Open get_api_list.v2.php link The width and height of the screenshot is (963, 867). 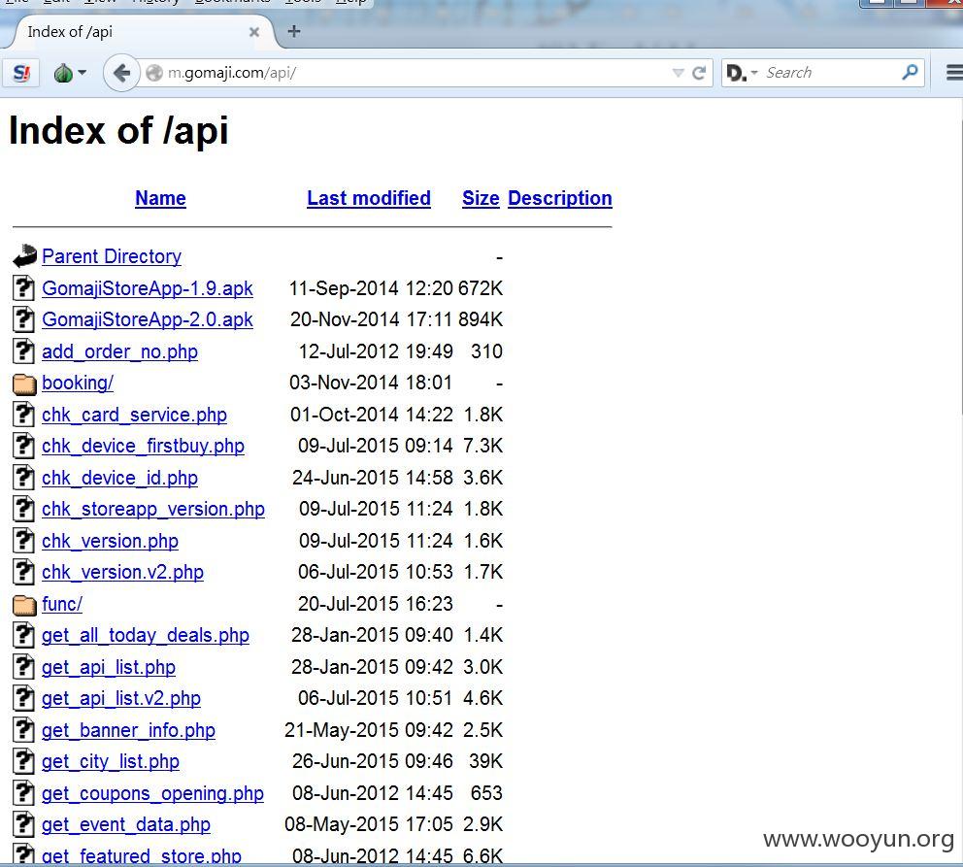click(121, 698)
